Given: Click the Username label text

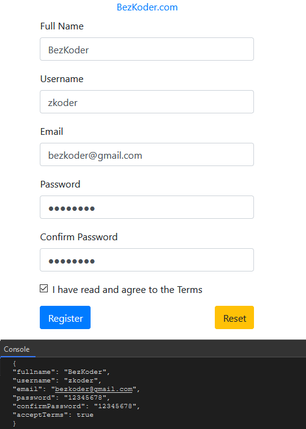Looking at the screenshot, I should coord(62,79).
